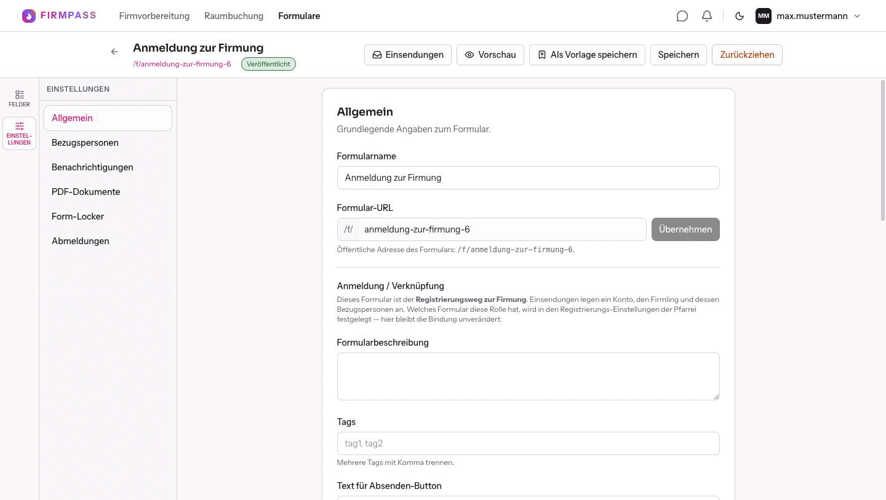This screenshot has width=886, height=500.
Task: Open Einsendungen inbox
Action: [x=408, y=55]
